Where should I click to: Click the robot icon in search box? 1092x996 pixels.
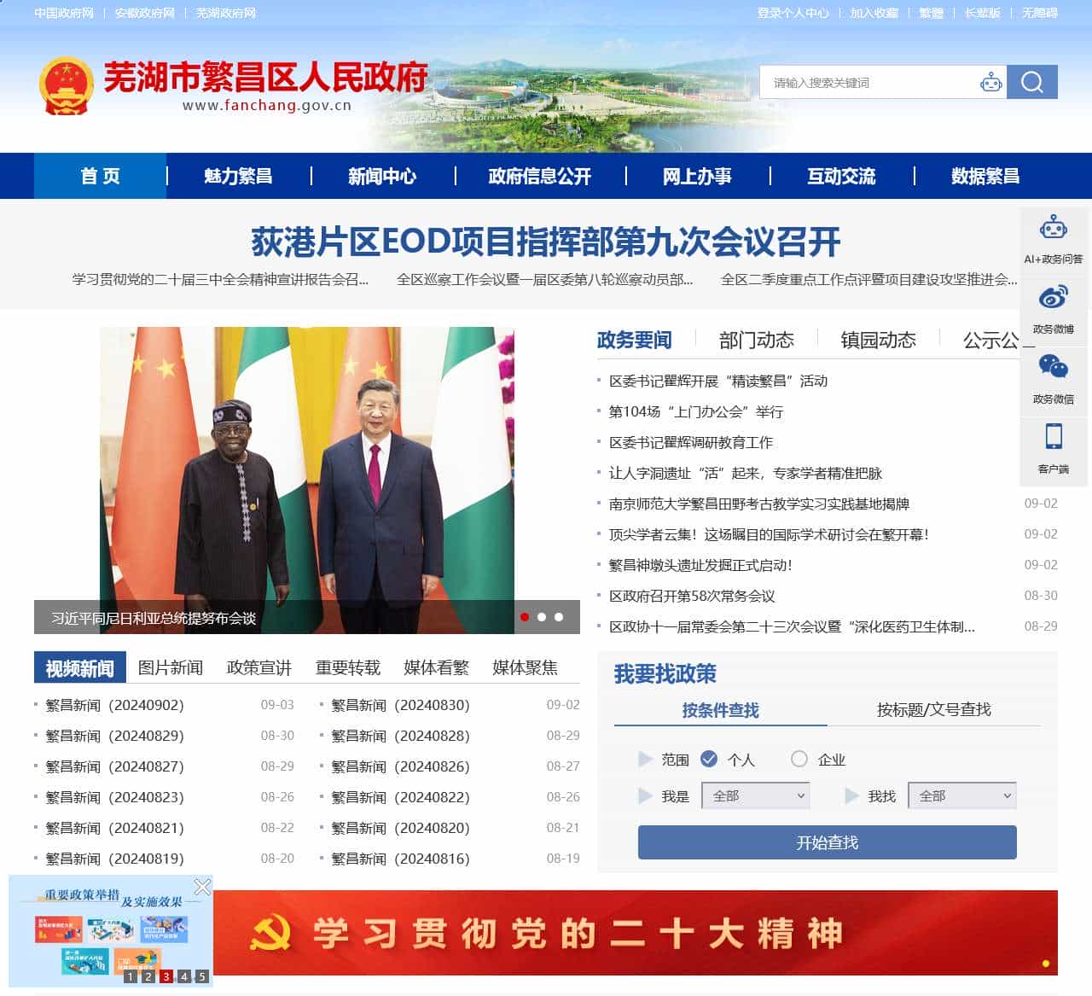pos(990,82)
